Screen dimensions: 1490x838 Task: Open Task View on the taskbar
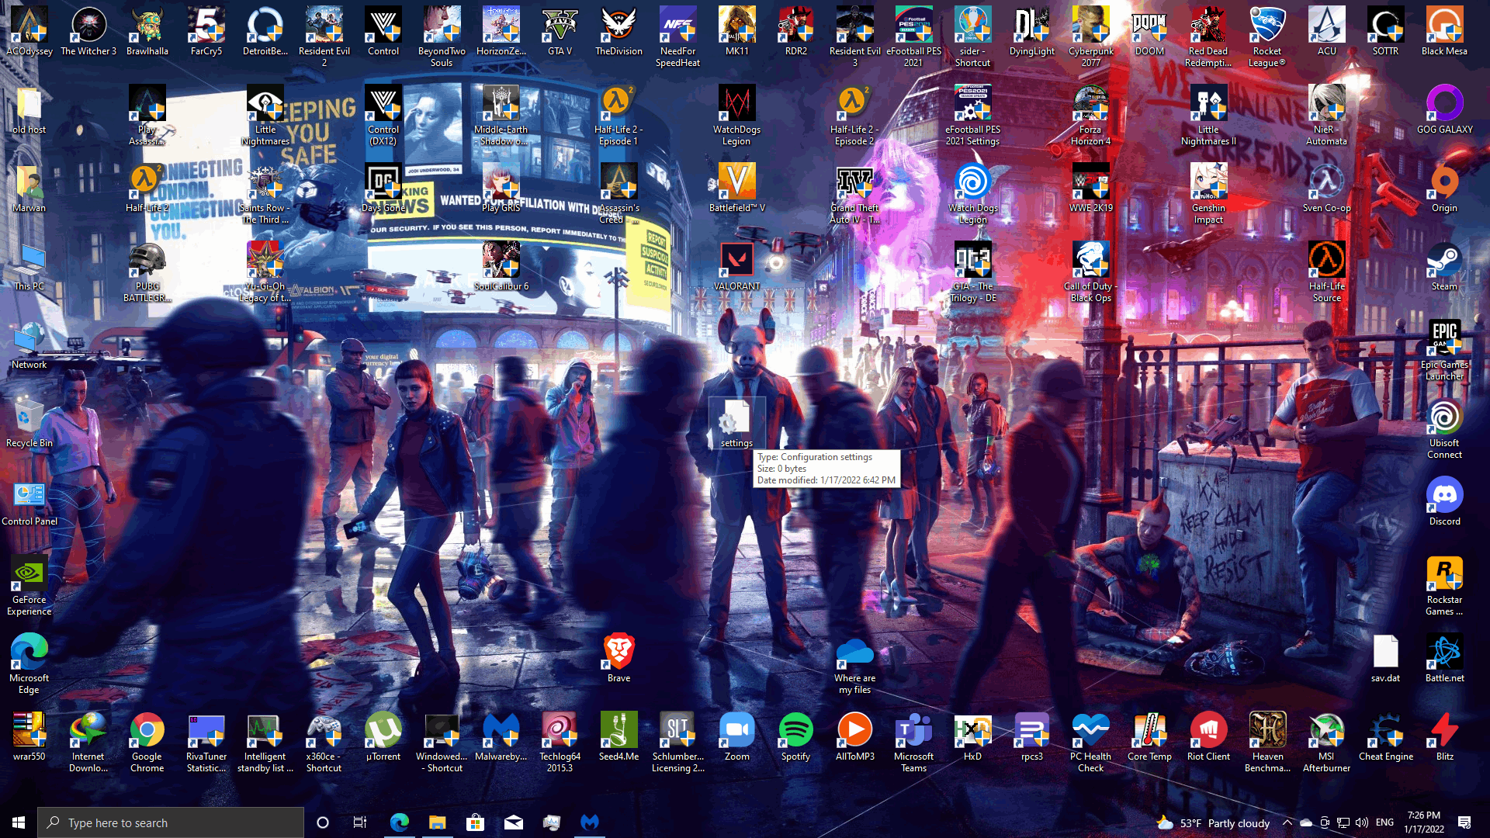click(359, 822)
